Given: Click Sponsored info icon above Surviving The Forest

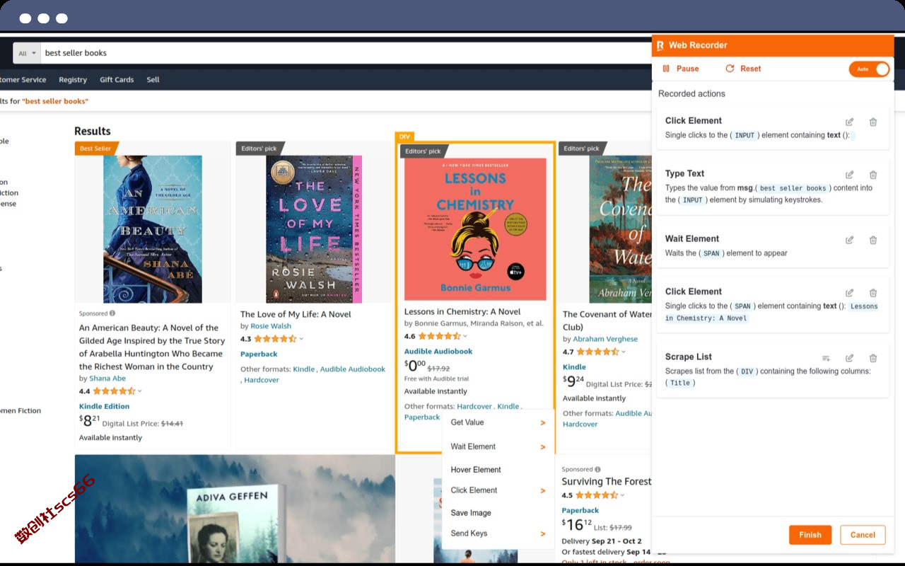Looking at the screenshot, I should pos(597,469).
